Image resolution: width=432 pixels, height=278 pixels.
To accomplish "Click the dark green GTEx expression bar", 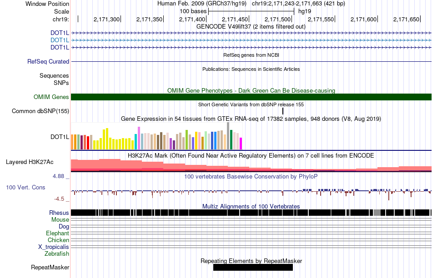I will [x=231, y=140].
